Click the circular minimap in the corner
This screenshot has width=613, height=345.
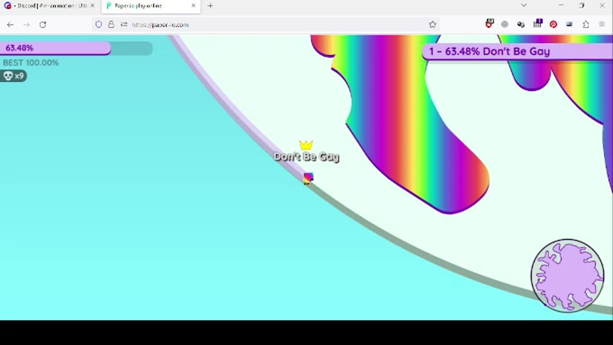(x=568, y=275)
